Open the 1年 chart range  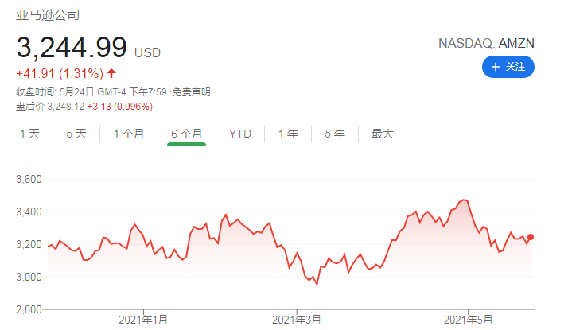pyautogui.click(x=288, y=134)
